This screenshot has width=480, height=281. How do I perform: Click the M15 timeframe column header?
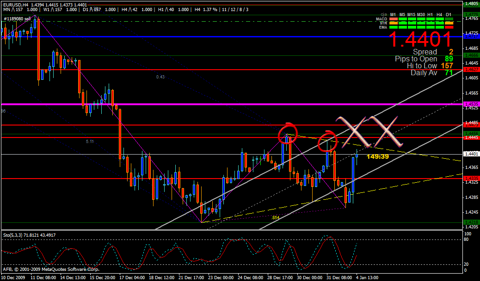(x=412, y=15)
